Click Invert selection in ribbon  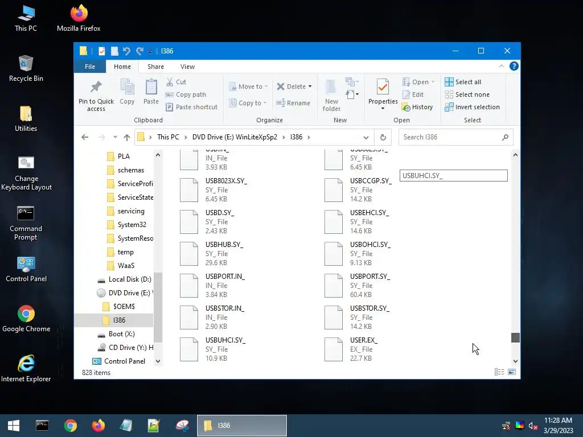tap(472, 107)
